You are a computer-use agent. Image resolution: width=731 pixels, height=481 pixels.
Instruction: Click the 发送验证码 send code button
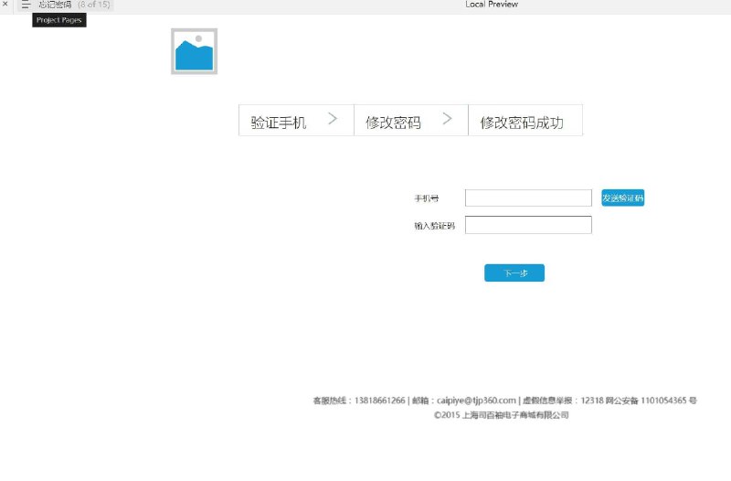coord(623,198)
